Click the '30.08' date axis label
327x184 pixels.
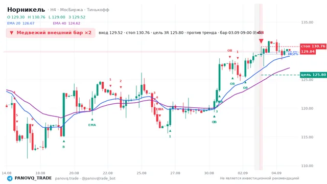pyautogui.click(x=209, y=173)
